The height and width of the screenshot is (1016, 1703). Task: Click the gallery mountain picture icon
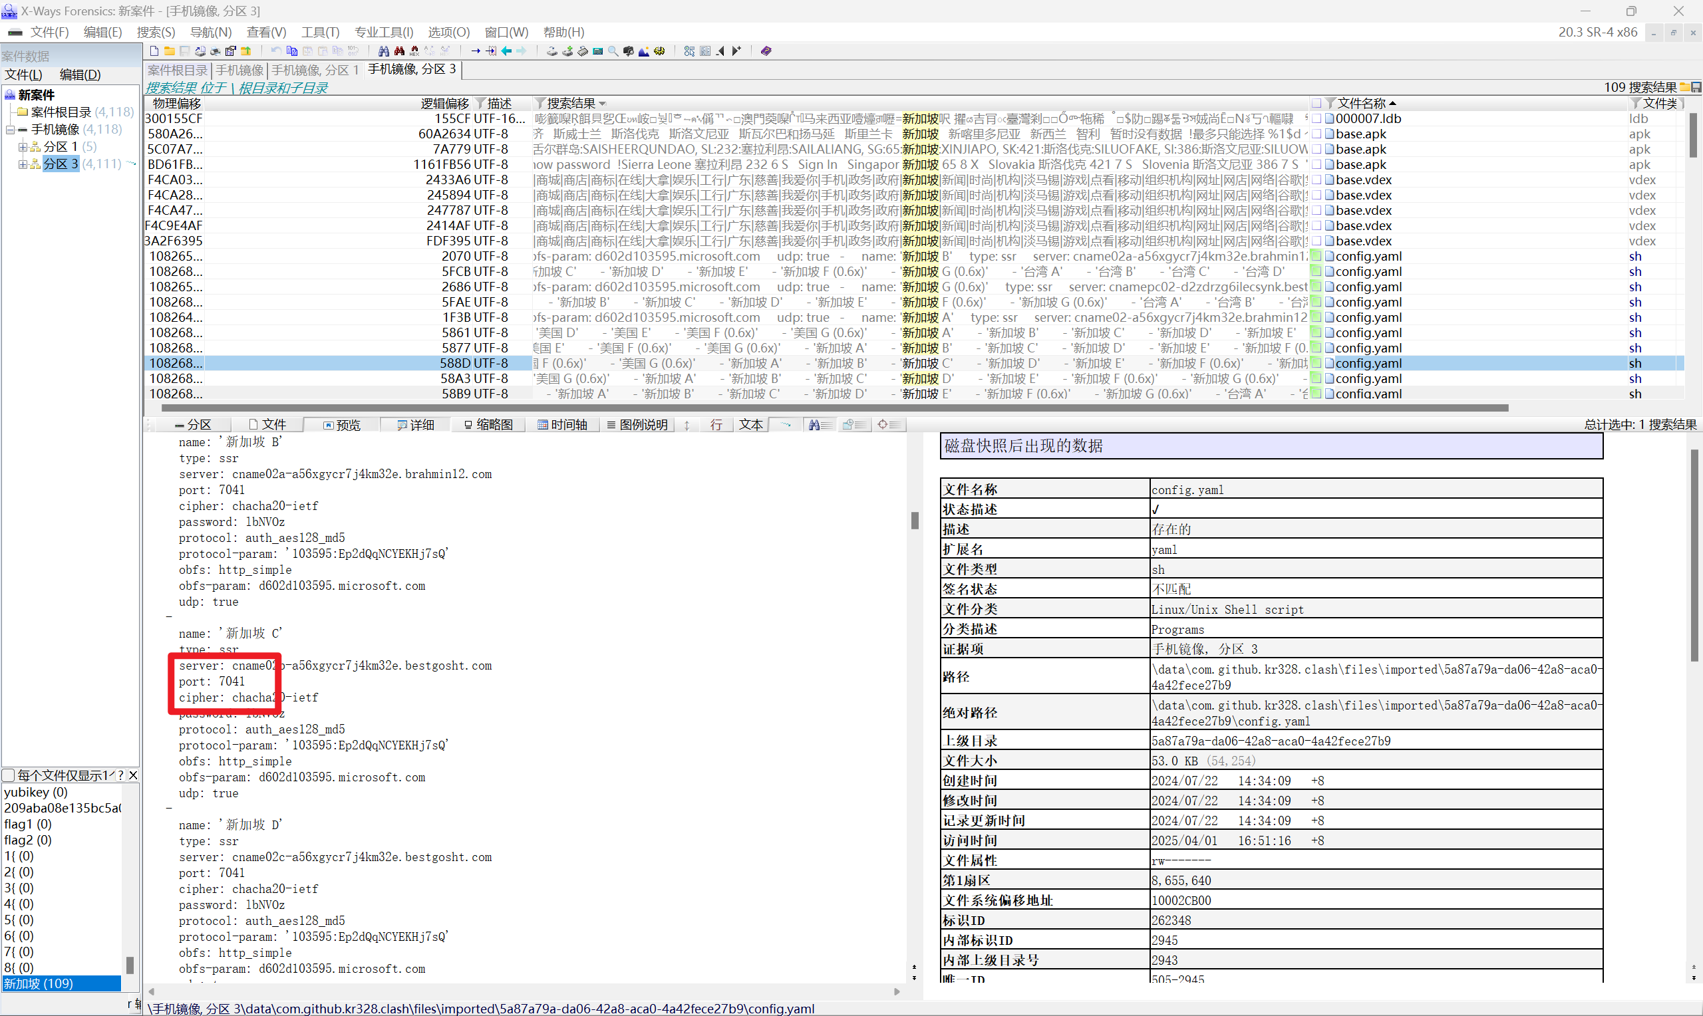(644, 51)
